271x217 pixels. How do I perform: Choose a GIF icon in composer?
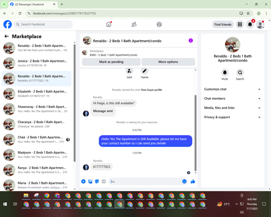pyautogui.click(x=104, y=181)
